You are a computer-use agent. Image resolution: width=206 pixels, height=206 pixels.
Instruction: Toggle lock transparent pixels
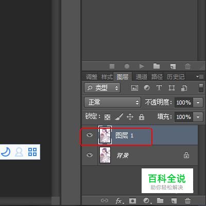pos(107,117)
